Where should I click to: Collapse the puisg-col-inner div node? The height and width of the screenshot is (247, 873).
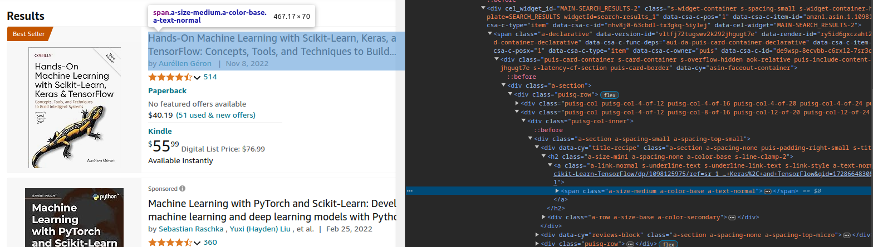click(524, 121)
